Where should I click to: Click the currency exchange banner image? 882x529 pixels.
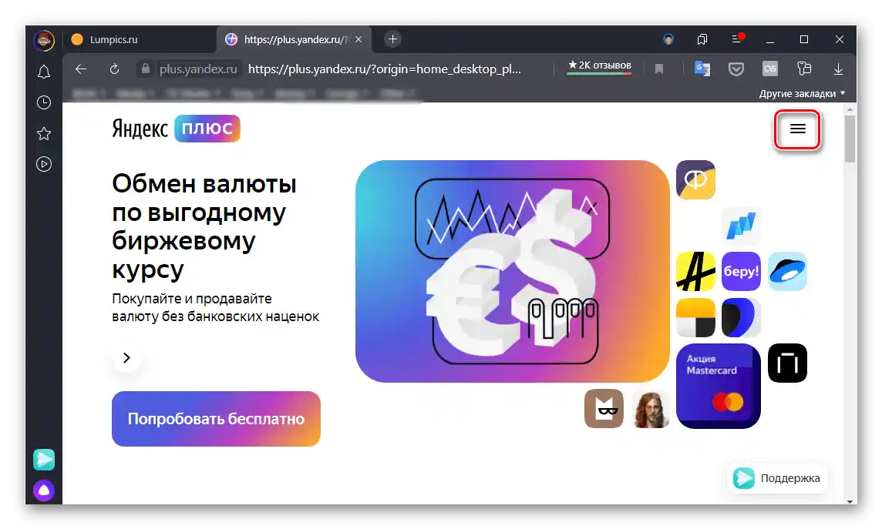(513, 271)
